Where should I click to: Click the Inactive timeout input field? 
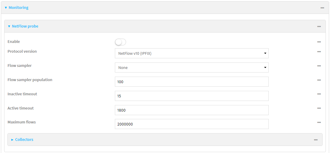click(191, 96)
